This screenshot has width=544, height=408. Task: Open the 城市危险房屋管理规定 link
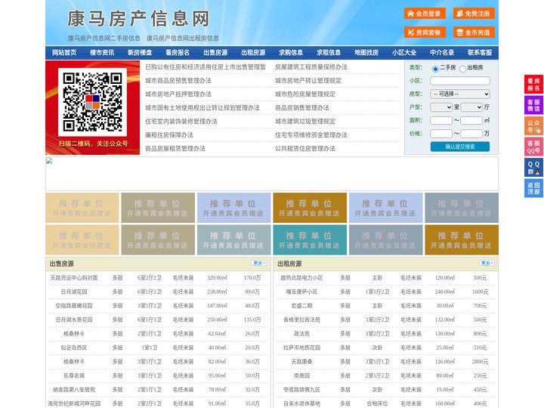point(305,94)
